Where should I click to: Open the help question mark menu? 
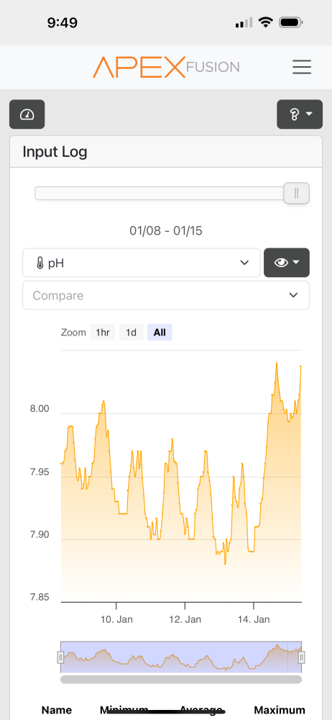click(x=300, y=114)
